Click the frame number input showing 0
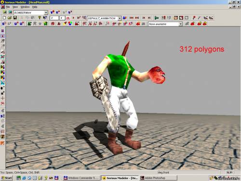The width and height of the screenshot is (241, 181). pyautogui.click(x=54, y=18)
